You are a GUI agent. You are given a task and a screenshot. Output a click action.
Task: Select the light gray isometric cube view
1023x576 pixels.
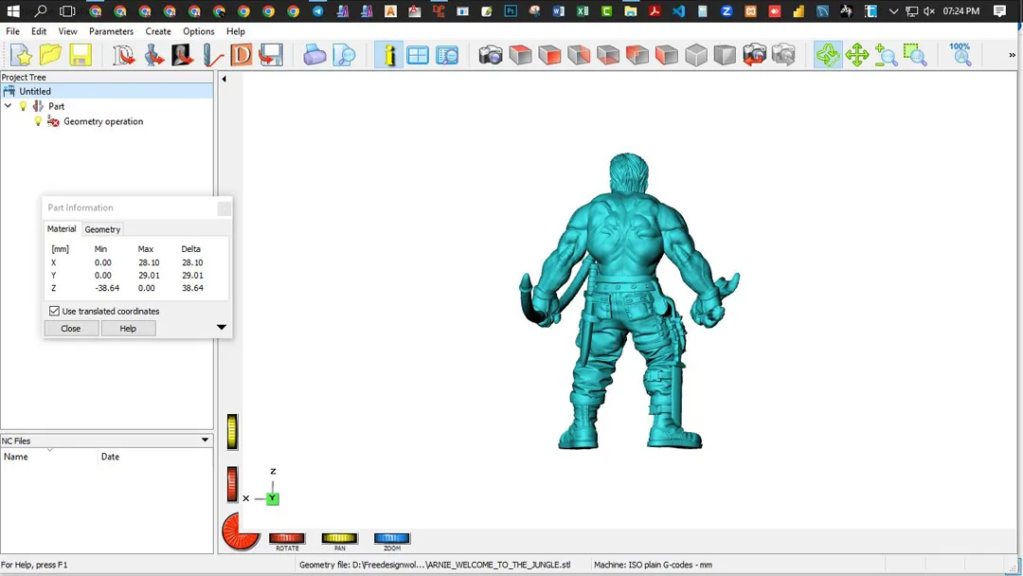pyautogui.click(x=696, y=56)
